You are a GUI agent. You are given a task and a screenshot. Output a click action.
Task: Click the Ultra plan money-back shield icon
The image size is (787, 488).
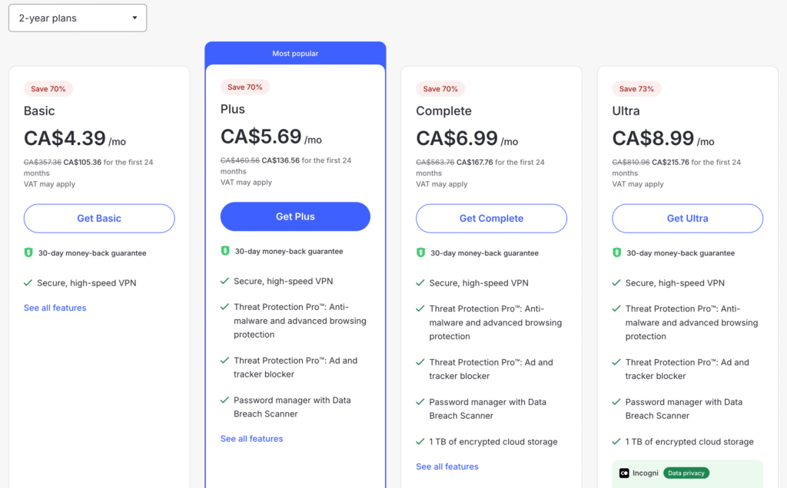coord(617,252)
